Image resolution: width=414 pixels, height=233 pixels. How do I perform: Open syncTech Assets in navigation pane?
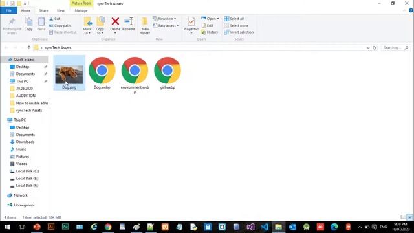click(x=29, y=111)
